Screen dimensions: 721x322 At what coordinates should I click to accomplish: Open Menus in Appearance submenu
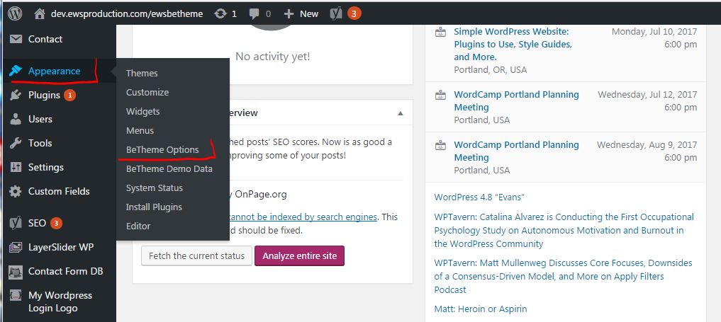click(140, 131)
